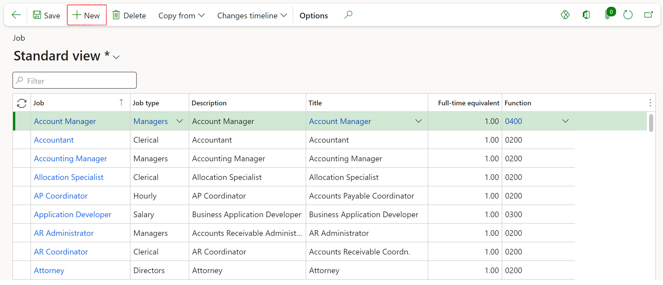Open the Accountant job link

coord(54,140)
